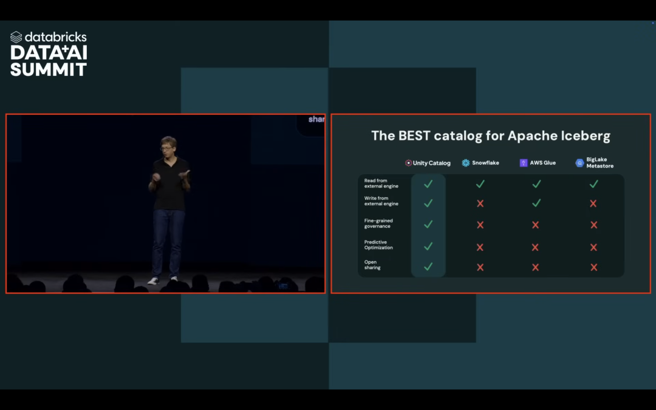Click BigLake red cross for Write from external engine

593,203
